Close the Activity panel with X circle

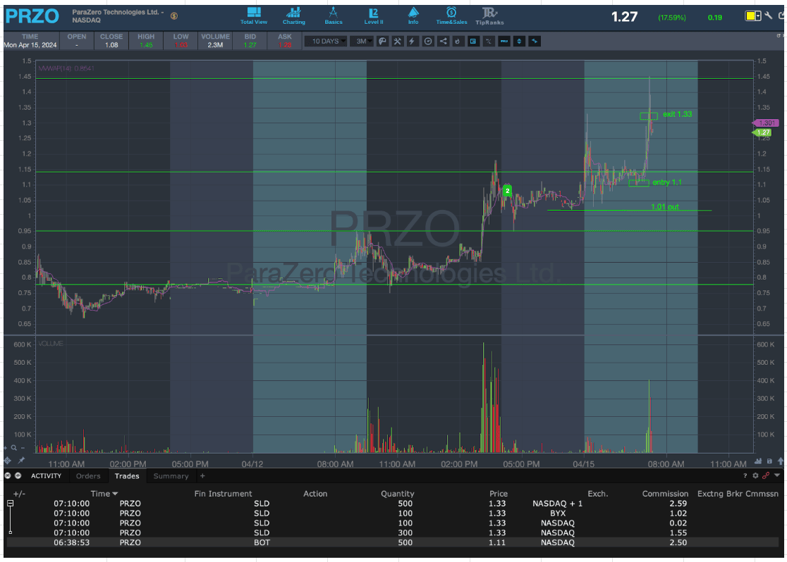pos(8,476)
